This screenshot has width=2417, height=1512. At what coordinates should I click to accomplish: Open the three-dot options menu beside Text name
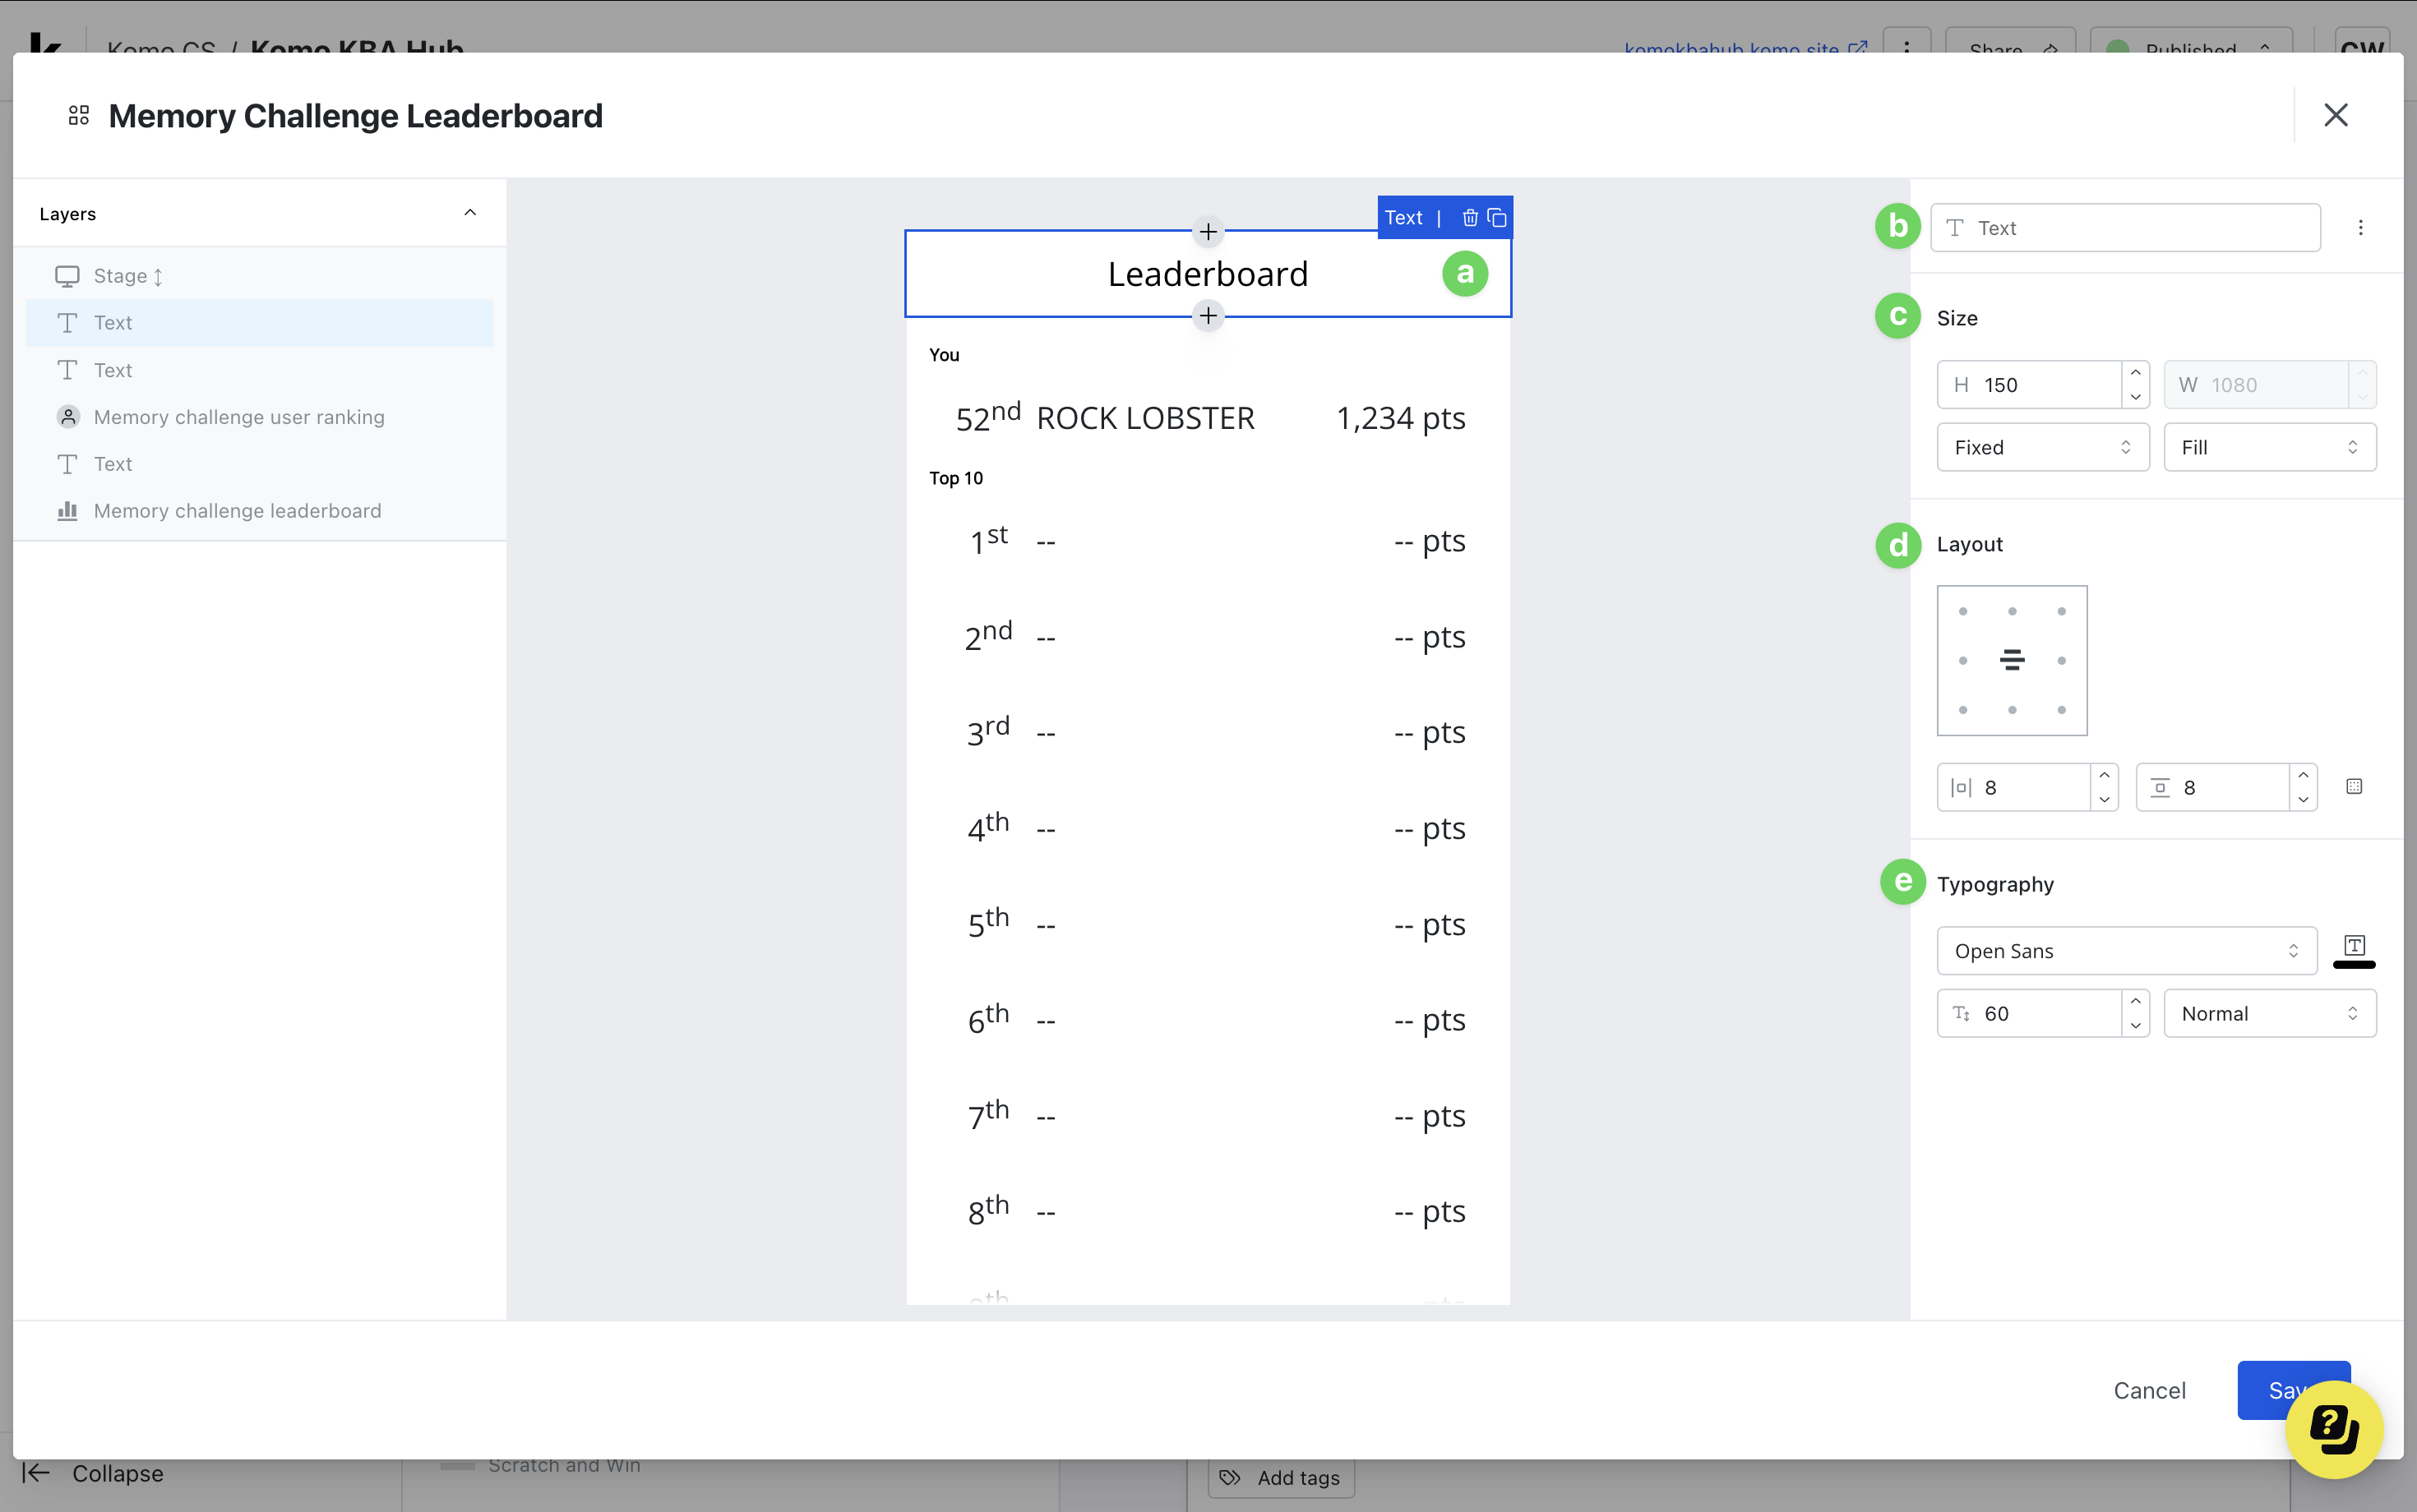coord(2360,228)
